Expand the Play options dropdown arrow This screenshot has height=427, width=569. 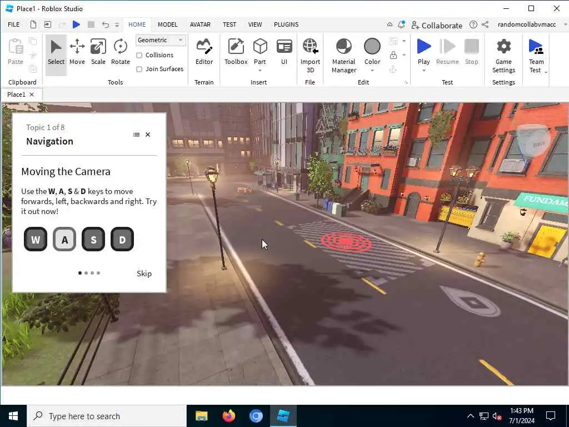[423, 71]
